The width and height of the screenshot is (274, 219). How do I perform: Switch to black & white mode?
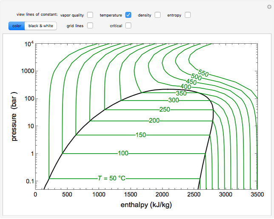coord(41,26)
